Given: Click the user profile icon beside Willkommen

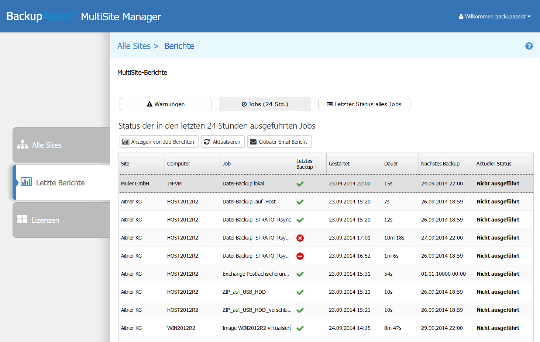Looking at the screenshot, I should point(461,17).
